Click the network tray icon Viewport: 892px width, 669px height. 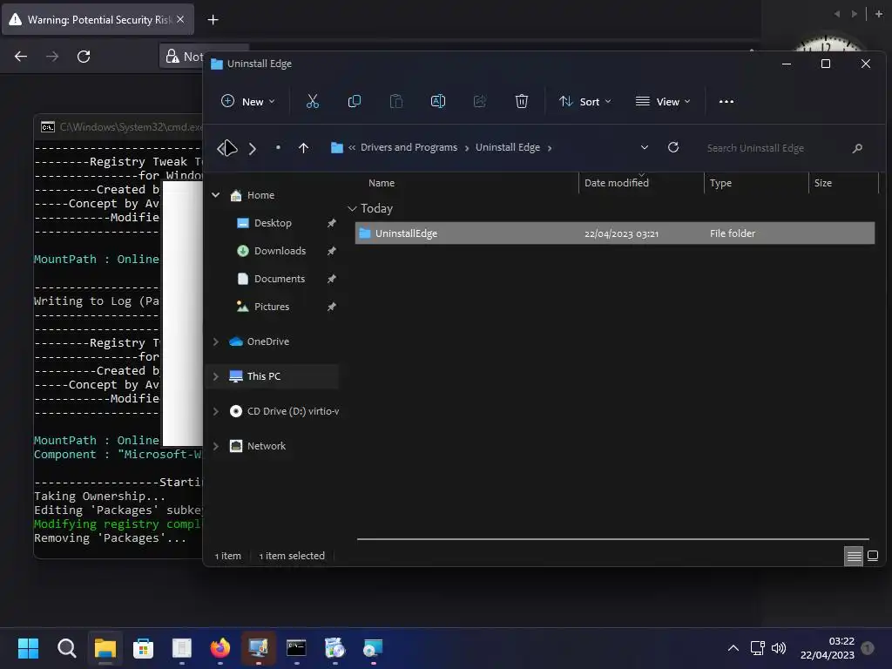[x=757, y=648]
